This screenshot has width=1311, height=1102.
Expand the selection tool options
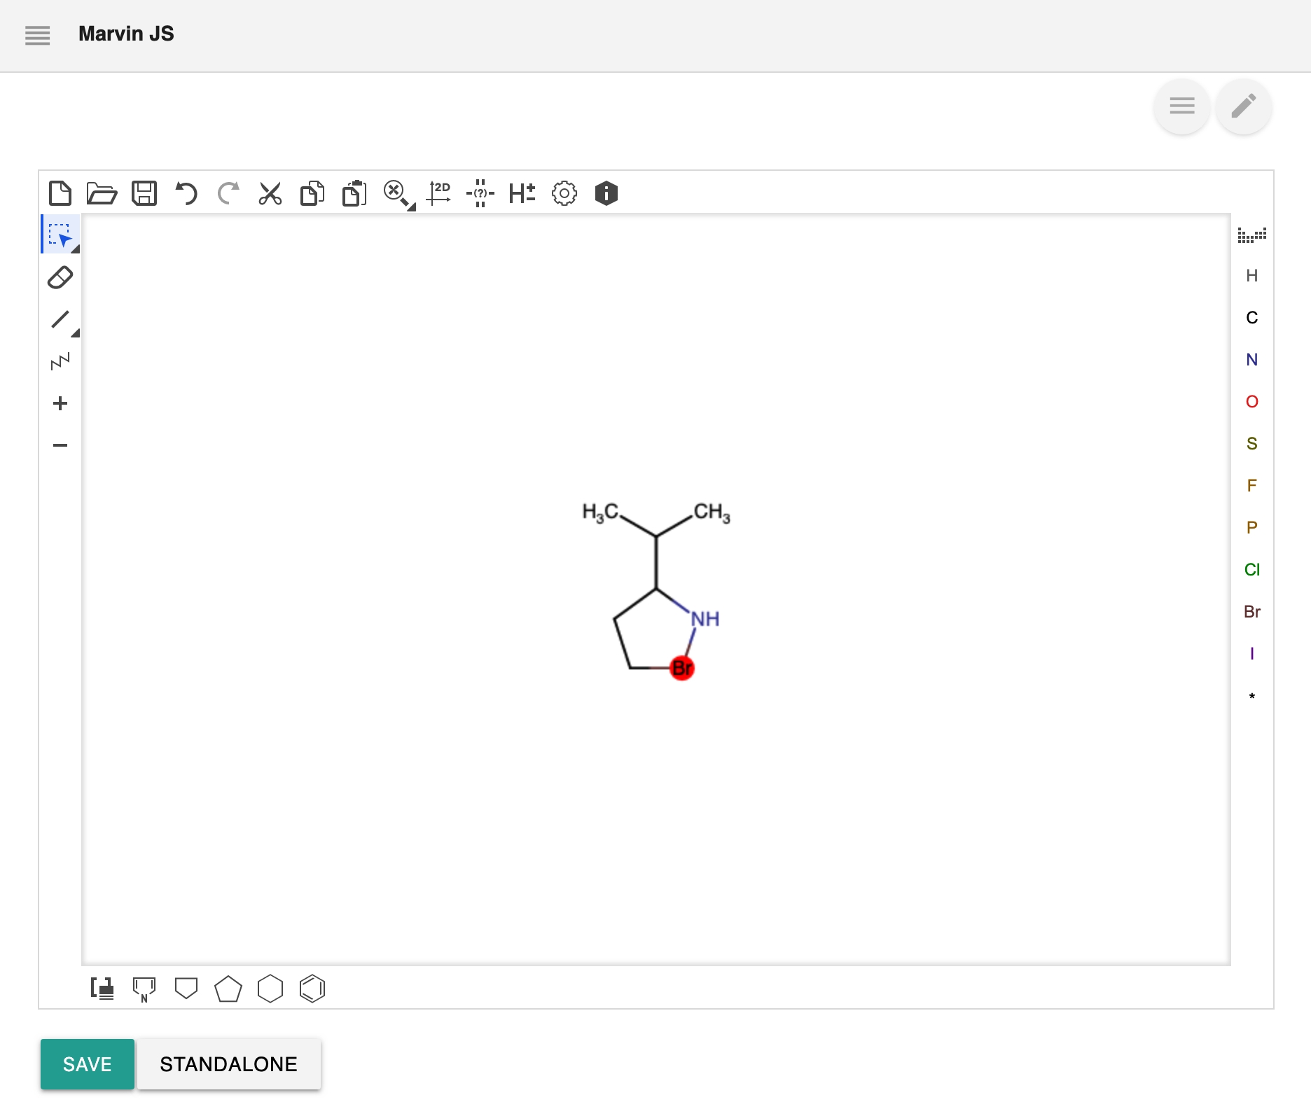[x=76, y=249]
